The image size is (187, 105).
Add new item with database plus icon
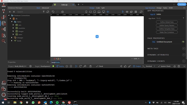(x=10, y=12)
